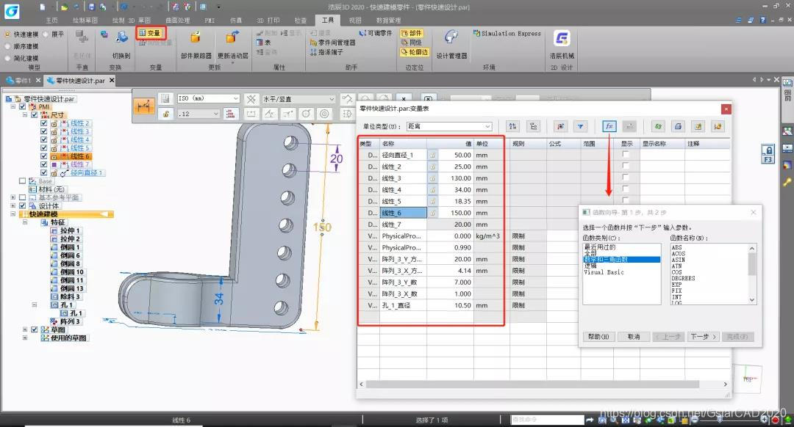Toggle the 部件 edge locate button
Screen dimensions: 794x427
(411, 33)
